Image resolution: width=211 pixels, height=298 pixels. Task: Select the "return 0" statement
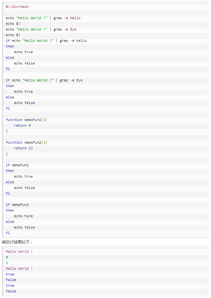[x=22, y=125]
